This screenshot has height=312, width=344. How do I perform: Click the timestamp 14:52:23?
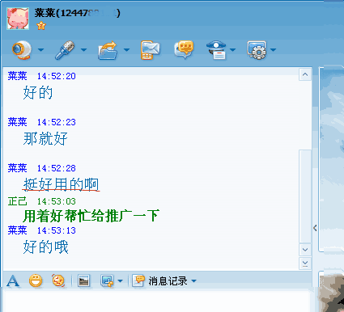(x=57, y=122)
